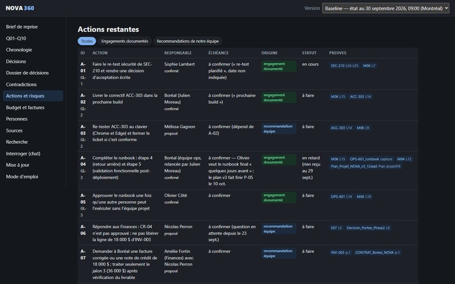Click the STATUT column header
This screenshot has width=455, height=284.
(309, 53)
